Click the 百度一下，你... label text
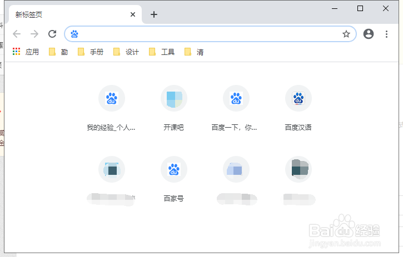Image resolution: width=403 pixels, height=257 pixels. coord(234,127)
